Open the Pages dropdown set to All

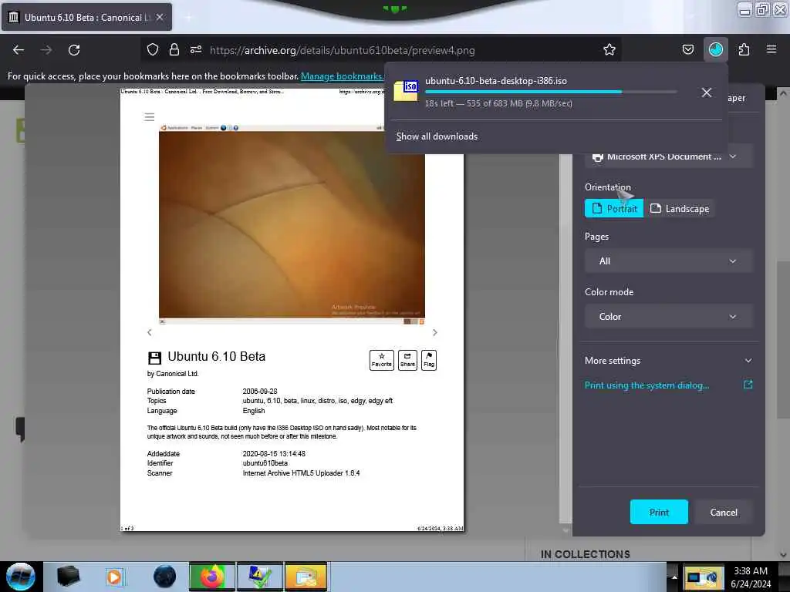tap(668, 261)
